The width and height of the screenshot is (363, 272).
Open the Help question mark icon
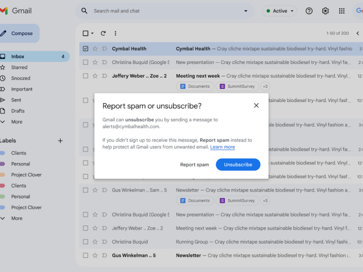coord(309,11)
